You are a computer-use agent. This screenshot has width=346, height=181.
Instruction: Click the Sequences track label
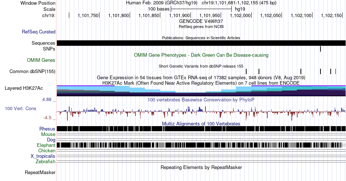43,43
